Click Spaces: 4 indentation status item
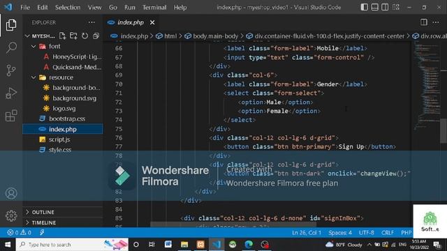Image resolution: width=447 pixels, height=251 pixels. click(x=340, y=232)
